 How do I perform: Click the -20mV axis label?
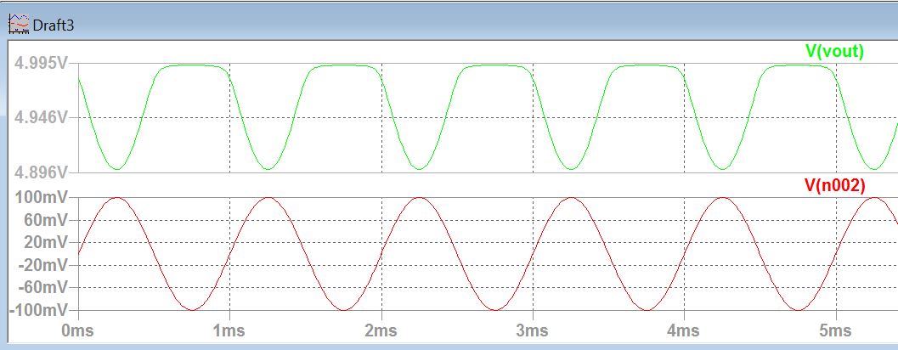[x=42, y=265]
